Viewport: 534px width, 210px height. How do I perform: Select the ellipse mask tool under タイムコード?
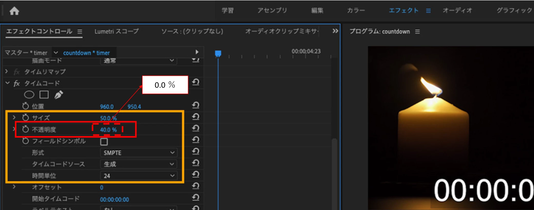click(x=29, y=95)
